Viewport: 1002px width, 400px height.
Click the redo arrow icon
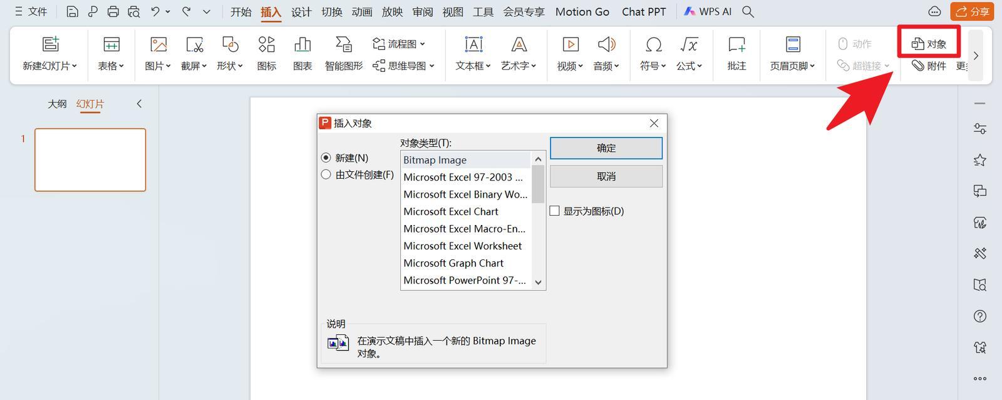click(x=186, y=11)
